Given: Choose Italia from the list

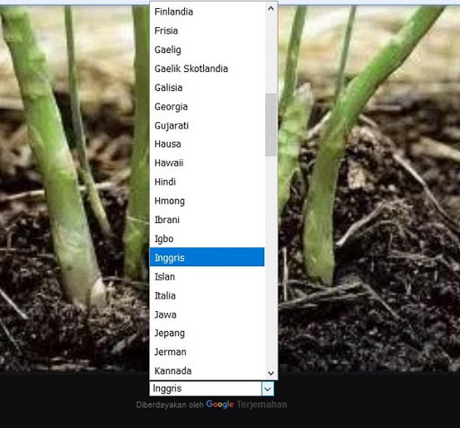Looking at the screenshot, I should pyautogui.click(x=207, y=296).
